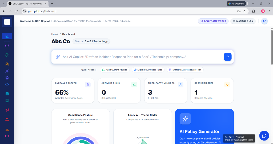This screenshot has height=144, width=273.
Task: Open GRC Frameworks button
Action: (213, 21)
